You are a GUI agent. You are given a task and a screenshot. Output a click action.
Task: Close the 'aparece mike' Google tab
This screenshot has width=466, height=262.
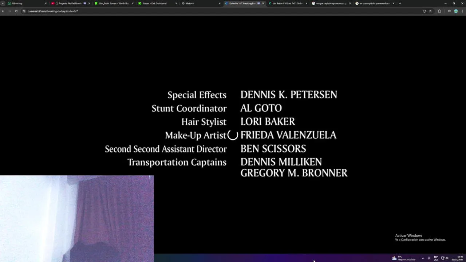394,3
